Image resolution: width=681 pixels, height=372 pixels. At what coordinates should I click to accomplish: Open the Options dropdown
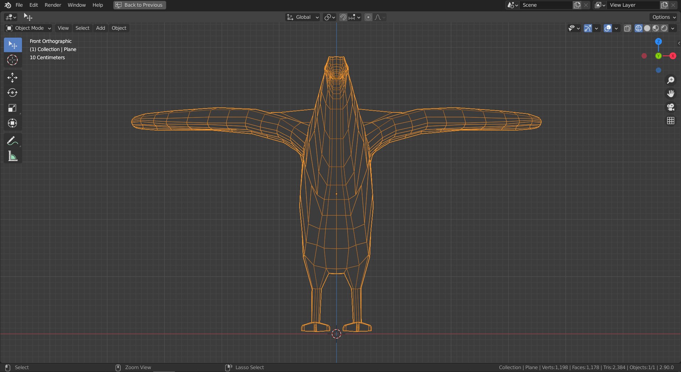[x=664, y=17]
